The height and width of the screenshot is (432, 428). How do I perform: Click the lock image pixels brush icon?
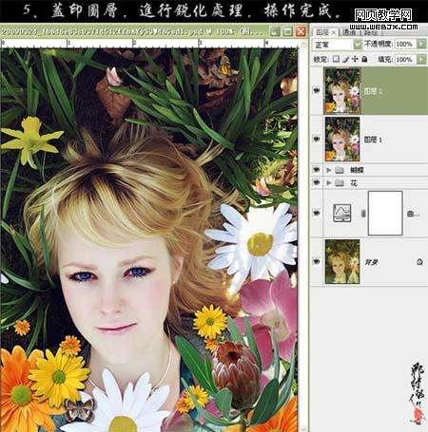[x=345, y=59]
